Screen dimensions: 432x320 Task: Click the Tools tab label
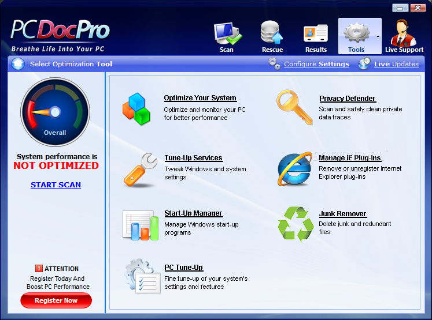tap(356, 50)
